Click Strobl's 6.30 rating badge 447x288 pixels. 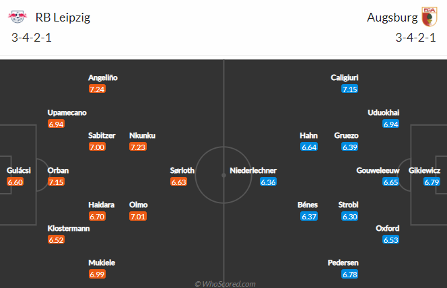(x=350, y=217)
